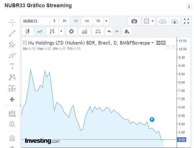Open the indicators menu

point(85,31)
